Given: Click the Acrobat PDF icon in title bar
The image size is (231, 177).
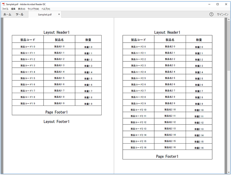Looking at the screenshot, I should click(x=3, y=4).
